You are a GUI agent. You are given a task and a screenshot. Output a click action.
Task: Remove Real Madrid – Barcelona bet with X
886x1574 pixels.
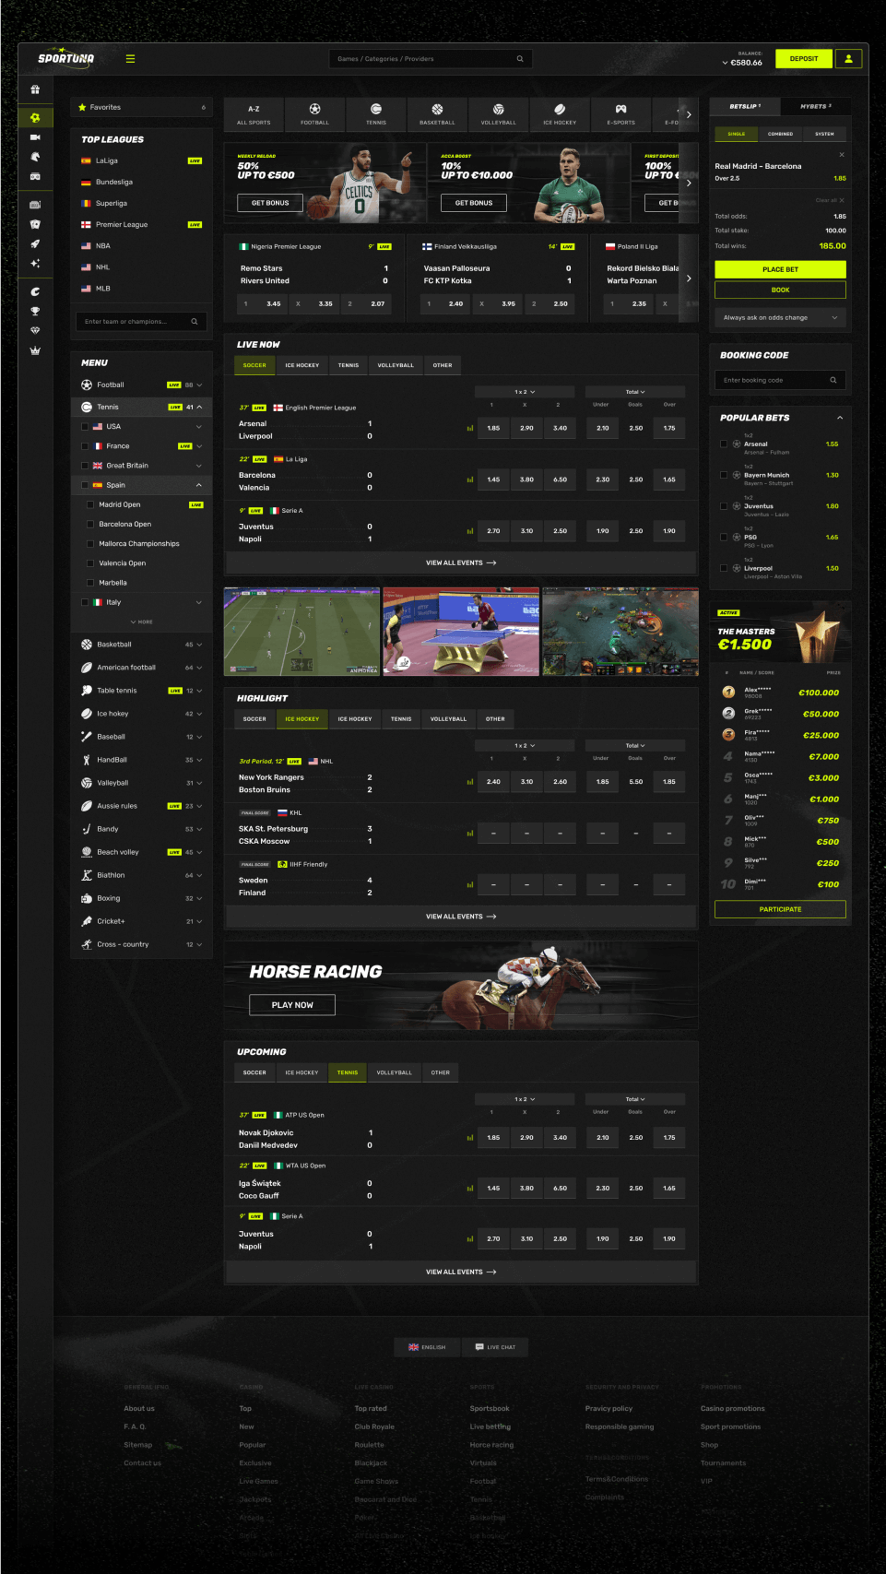842,155
